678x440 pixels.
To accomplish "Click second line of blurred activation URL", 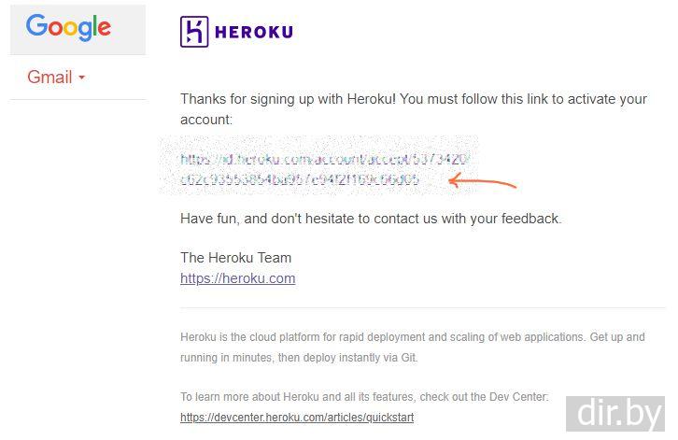I will [299, 179].
